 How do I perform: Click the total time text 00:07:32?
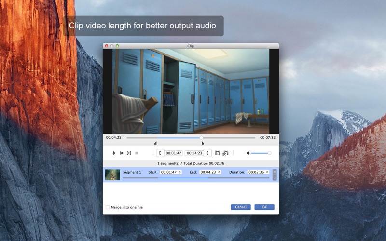point(268,137)
